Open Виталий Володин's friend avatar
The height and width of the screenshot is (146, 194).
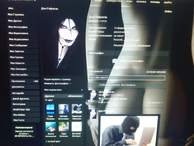[77, 127]
